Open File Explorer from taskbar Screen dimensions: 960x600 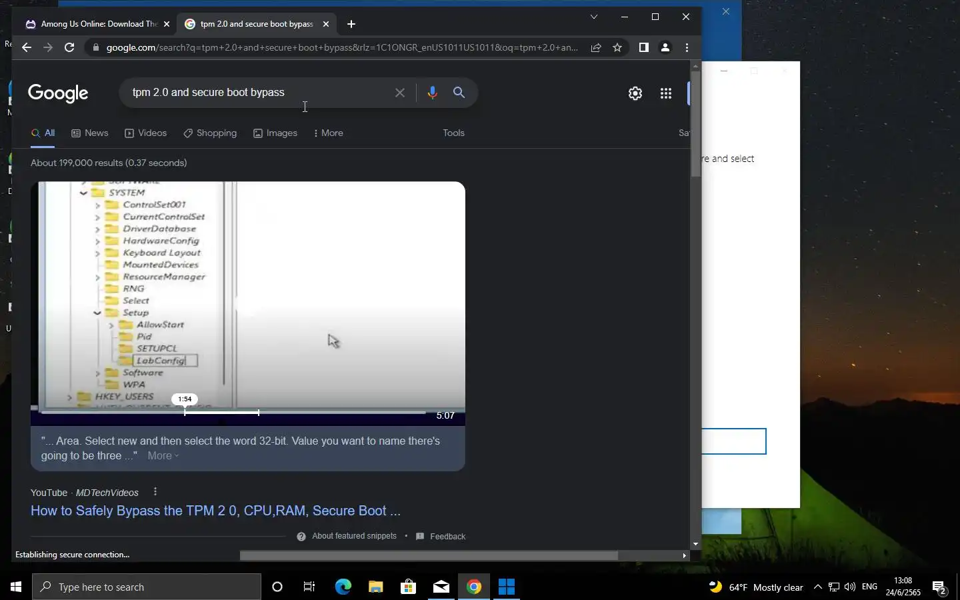coord(375,587)
